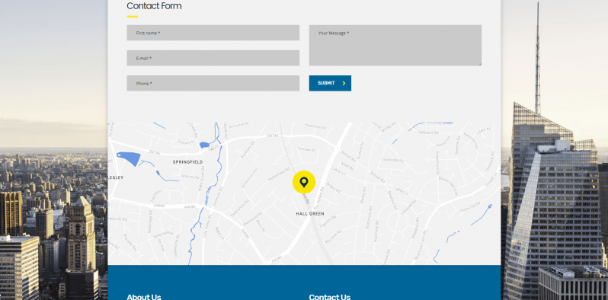The width and height of the screenshot is (608, 300).
Task: Click the Contact Us footer heading
Action: (330, 297)
